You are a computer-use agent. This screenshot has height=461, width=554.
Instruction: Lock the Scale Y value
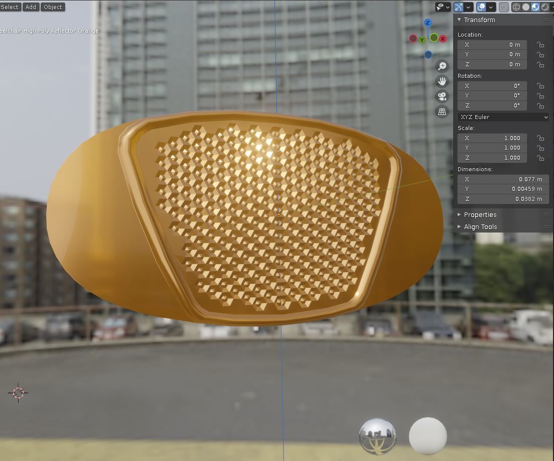(x=540, y=148)
